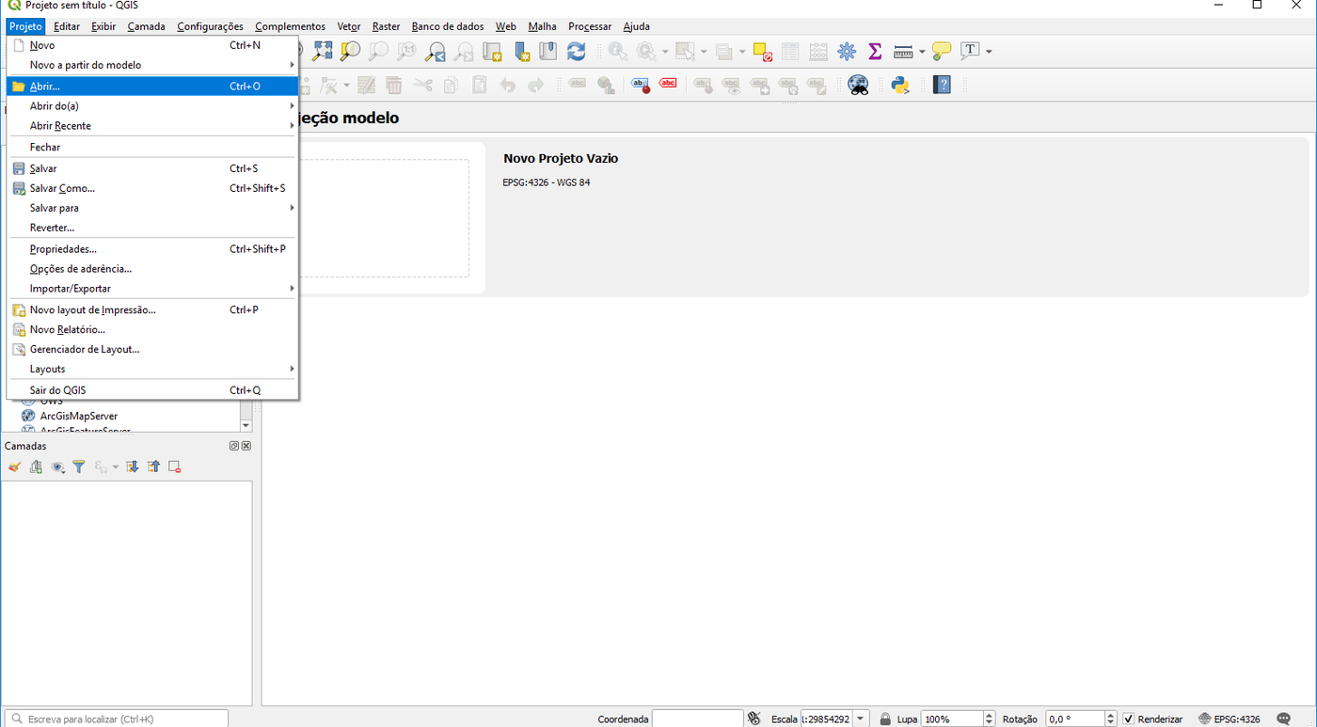Float the Camadas panel button
The width and height of the screenshot is (1317, 727).
[x=234, y=446]
